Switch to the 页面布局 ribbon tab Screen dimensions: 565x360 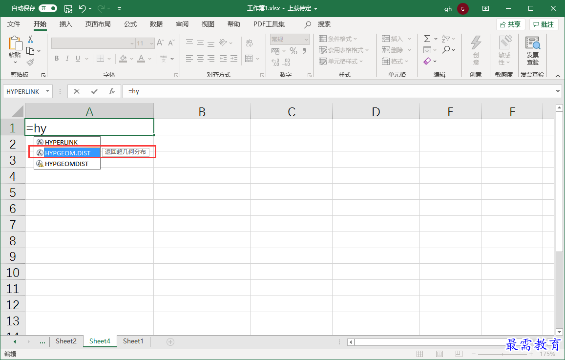coord(98,24)
